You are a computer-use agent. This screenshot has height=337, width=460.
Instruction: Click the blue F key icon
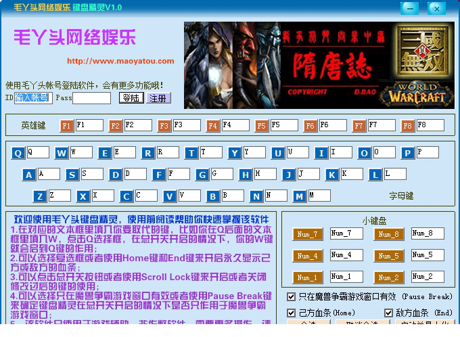[159, 175]
